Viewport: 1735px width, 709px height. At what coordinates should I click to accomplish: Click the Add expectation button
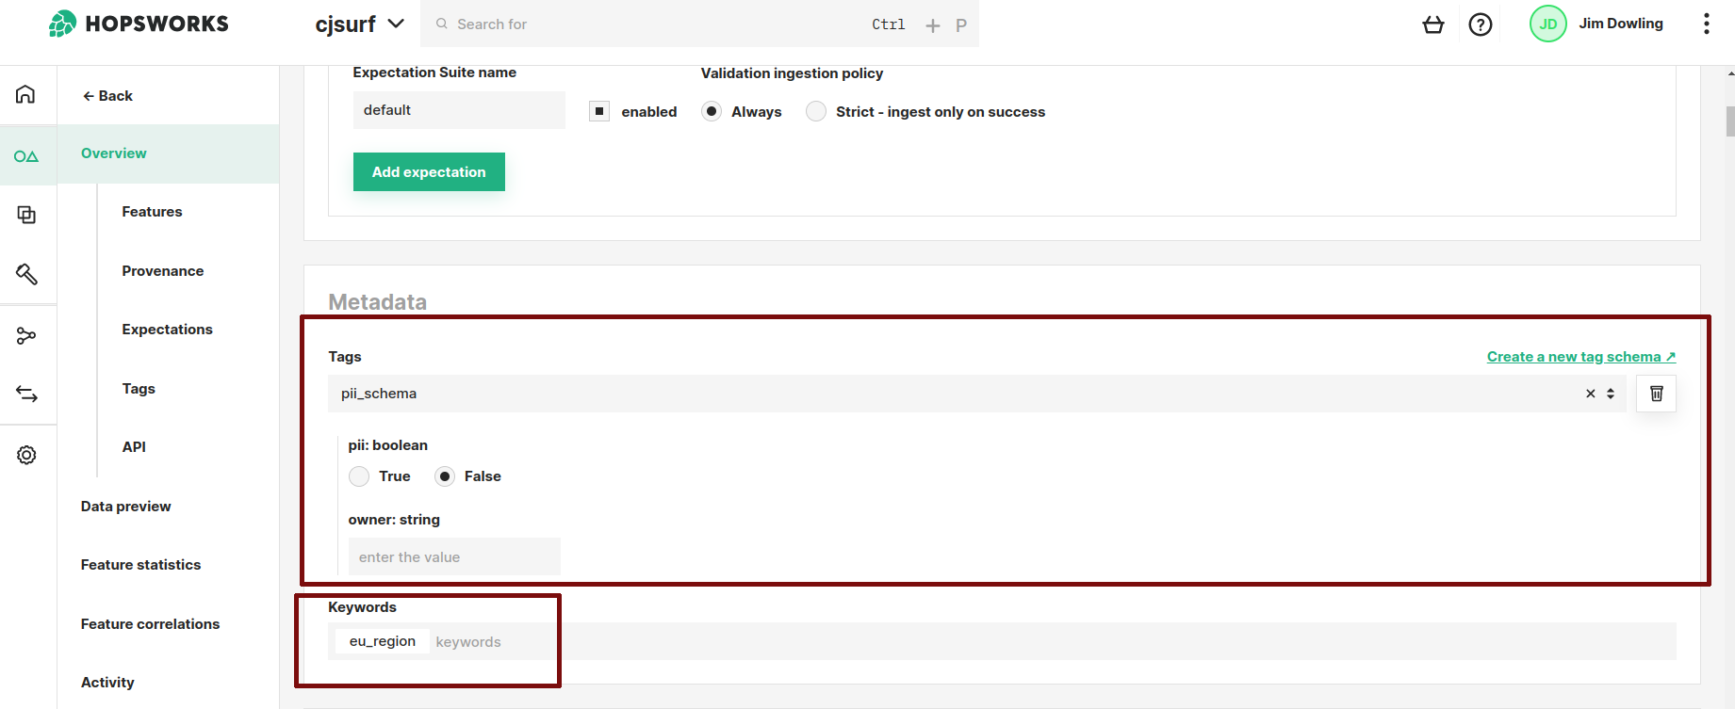tap(429, 172)
